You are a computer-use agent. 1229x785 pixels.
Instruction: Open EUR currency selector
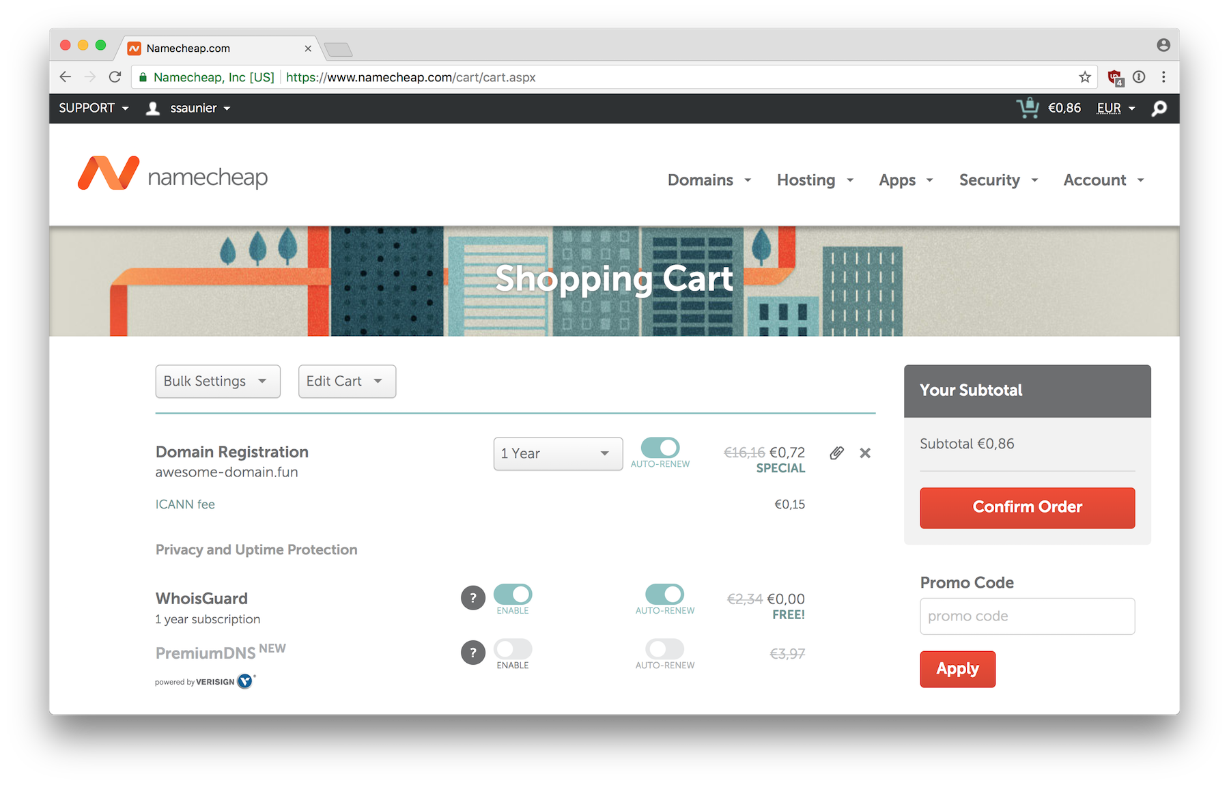pyautogui.click(x=1116, y=108)
